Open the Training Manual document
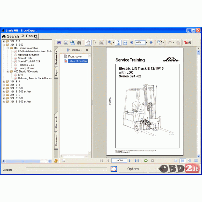Image resolution: width=202 pixels, height=202 pixels. [26, 68]
